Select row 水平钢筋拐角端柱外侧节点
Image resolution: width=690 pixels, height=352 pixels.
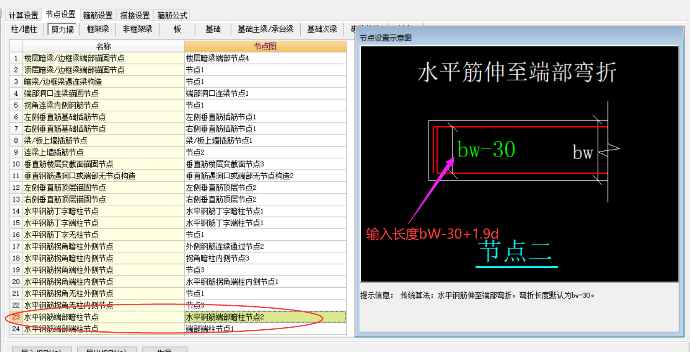coord(103,270)
